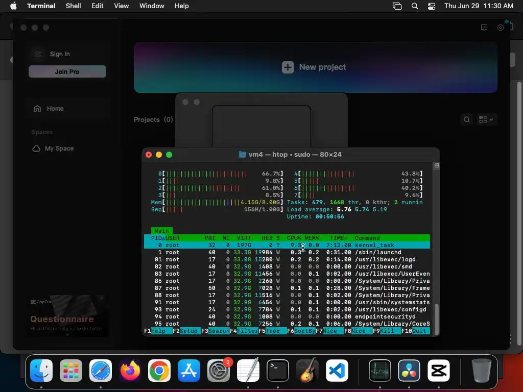Open Activity Monitor from the Dock
This screenshot has height=392, width=523.
(380, 371)
